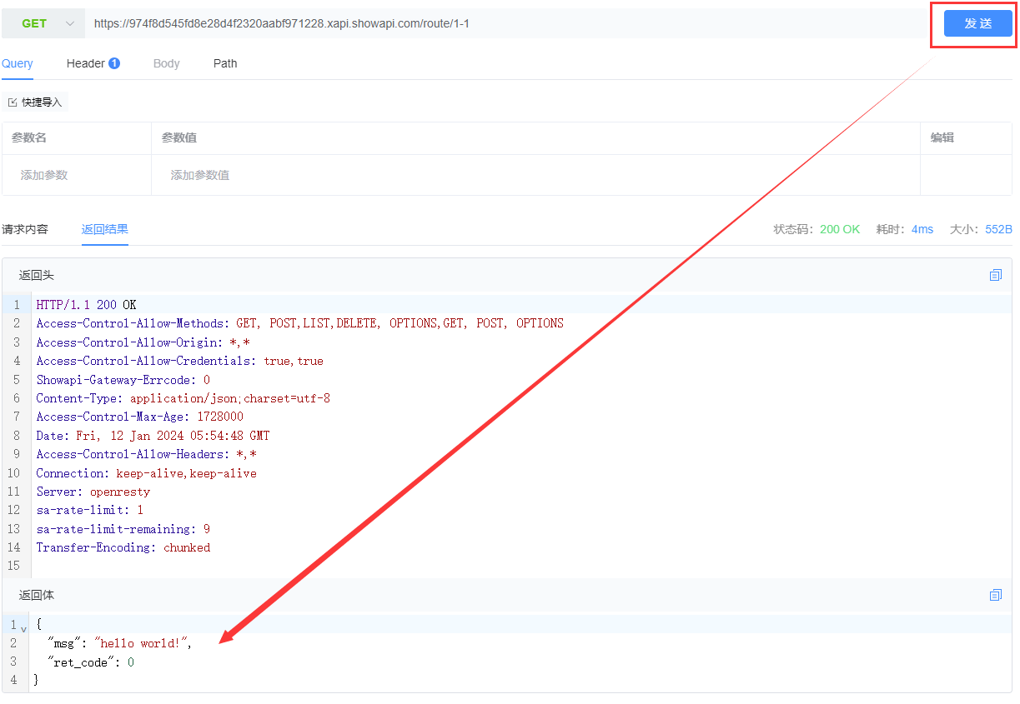Viewport: 1020px width, 704px height.
Task: Open the 返回结果 response result tab
Action: click(105, 229)
